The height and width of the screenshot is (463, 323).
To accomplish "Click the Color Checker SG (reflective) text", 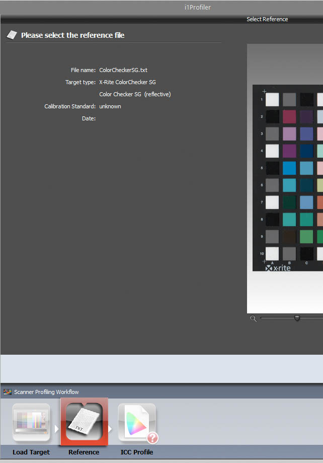I will tap(135, 94).
